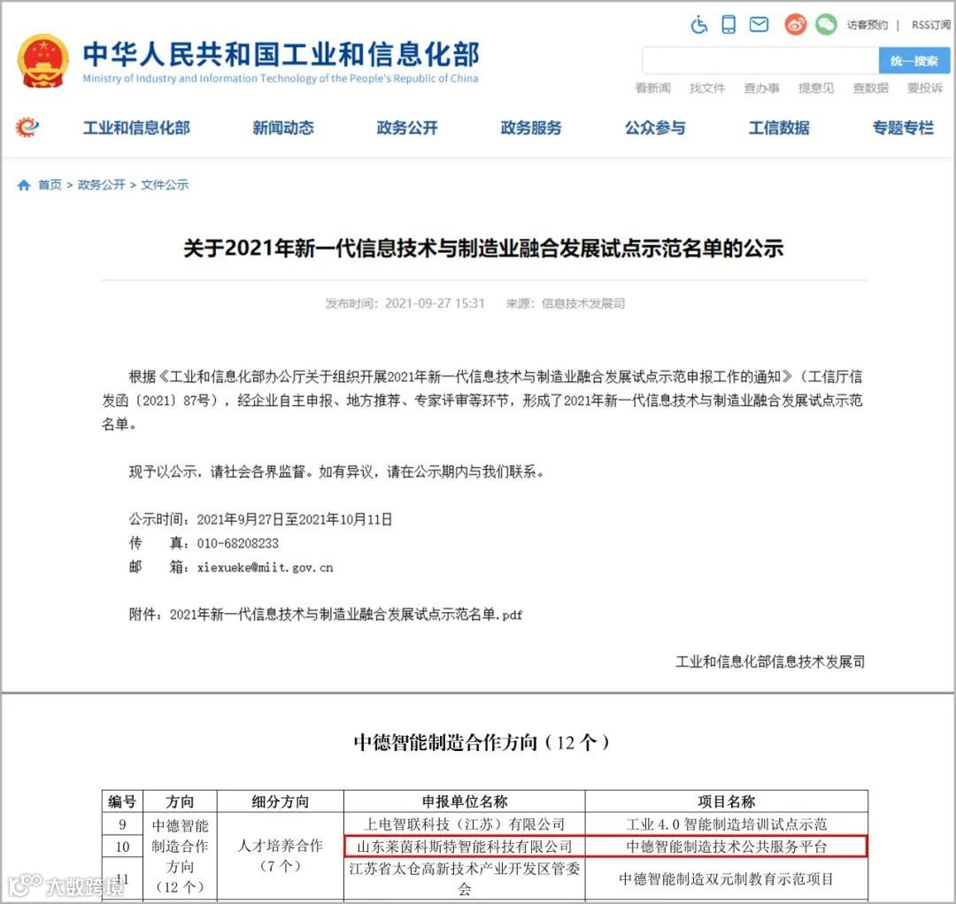Select 找文件 search option
Screen dimensions: 956x904
click(x=707, y=88)
